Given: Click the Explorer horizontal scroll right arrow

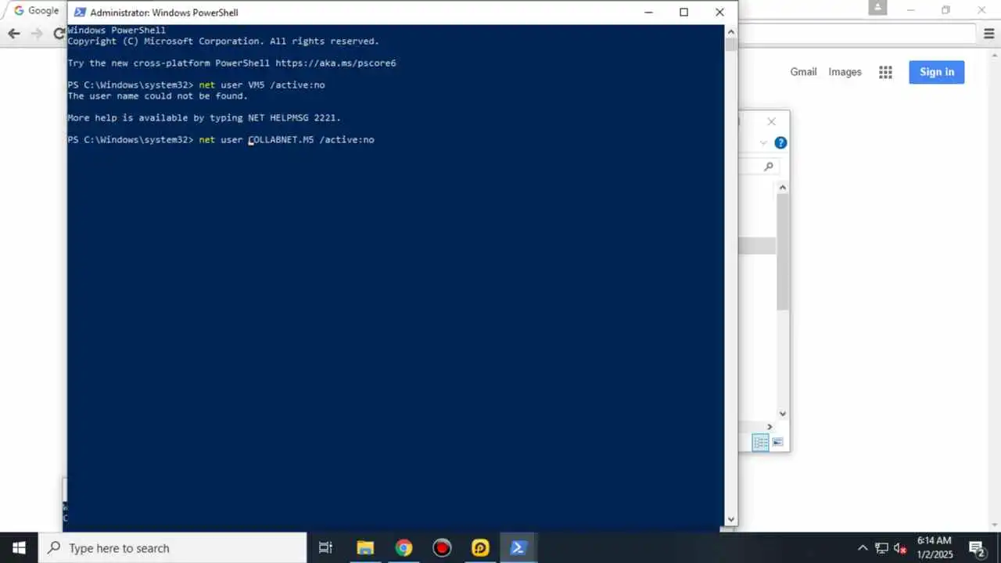Looking at the screenshot, I should pyautogui.click(x=770, y=427).
